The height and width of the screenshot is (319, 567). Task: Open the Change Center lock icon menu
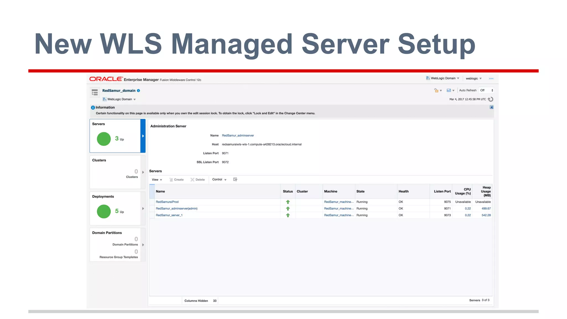[438, 90]
